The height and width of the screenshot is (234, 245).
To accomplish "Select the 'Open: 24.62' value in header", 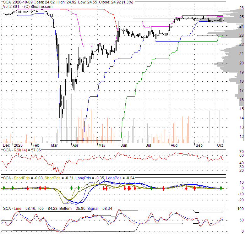I will point(43,2).
